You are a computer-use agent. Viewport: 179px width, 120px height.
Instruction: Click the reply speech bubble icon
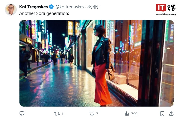click(22, 113)
